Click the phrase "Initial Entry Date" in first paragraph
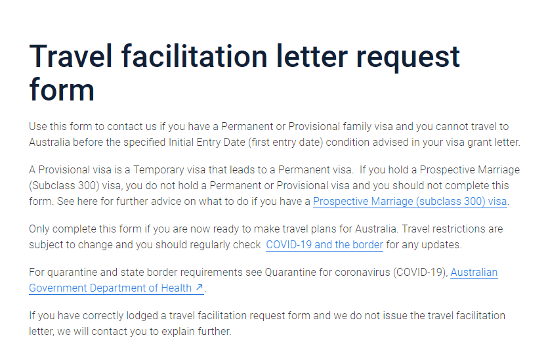The image size is (548, 354). [207, 143]
